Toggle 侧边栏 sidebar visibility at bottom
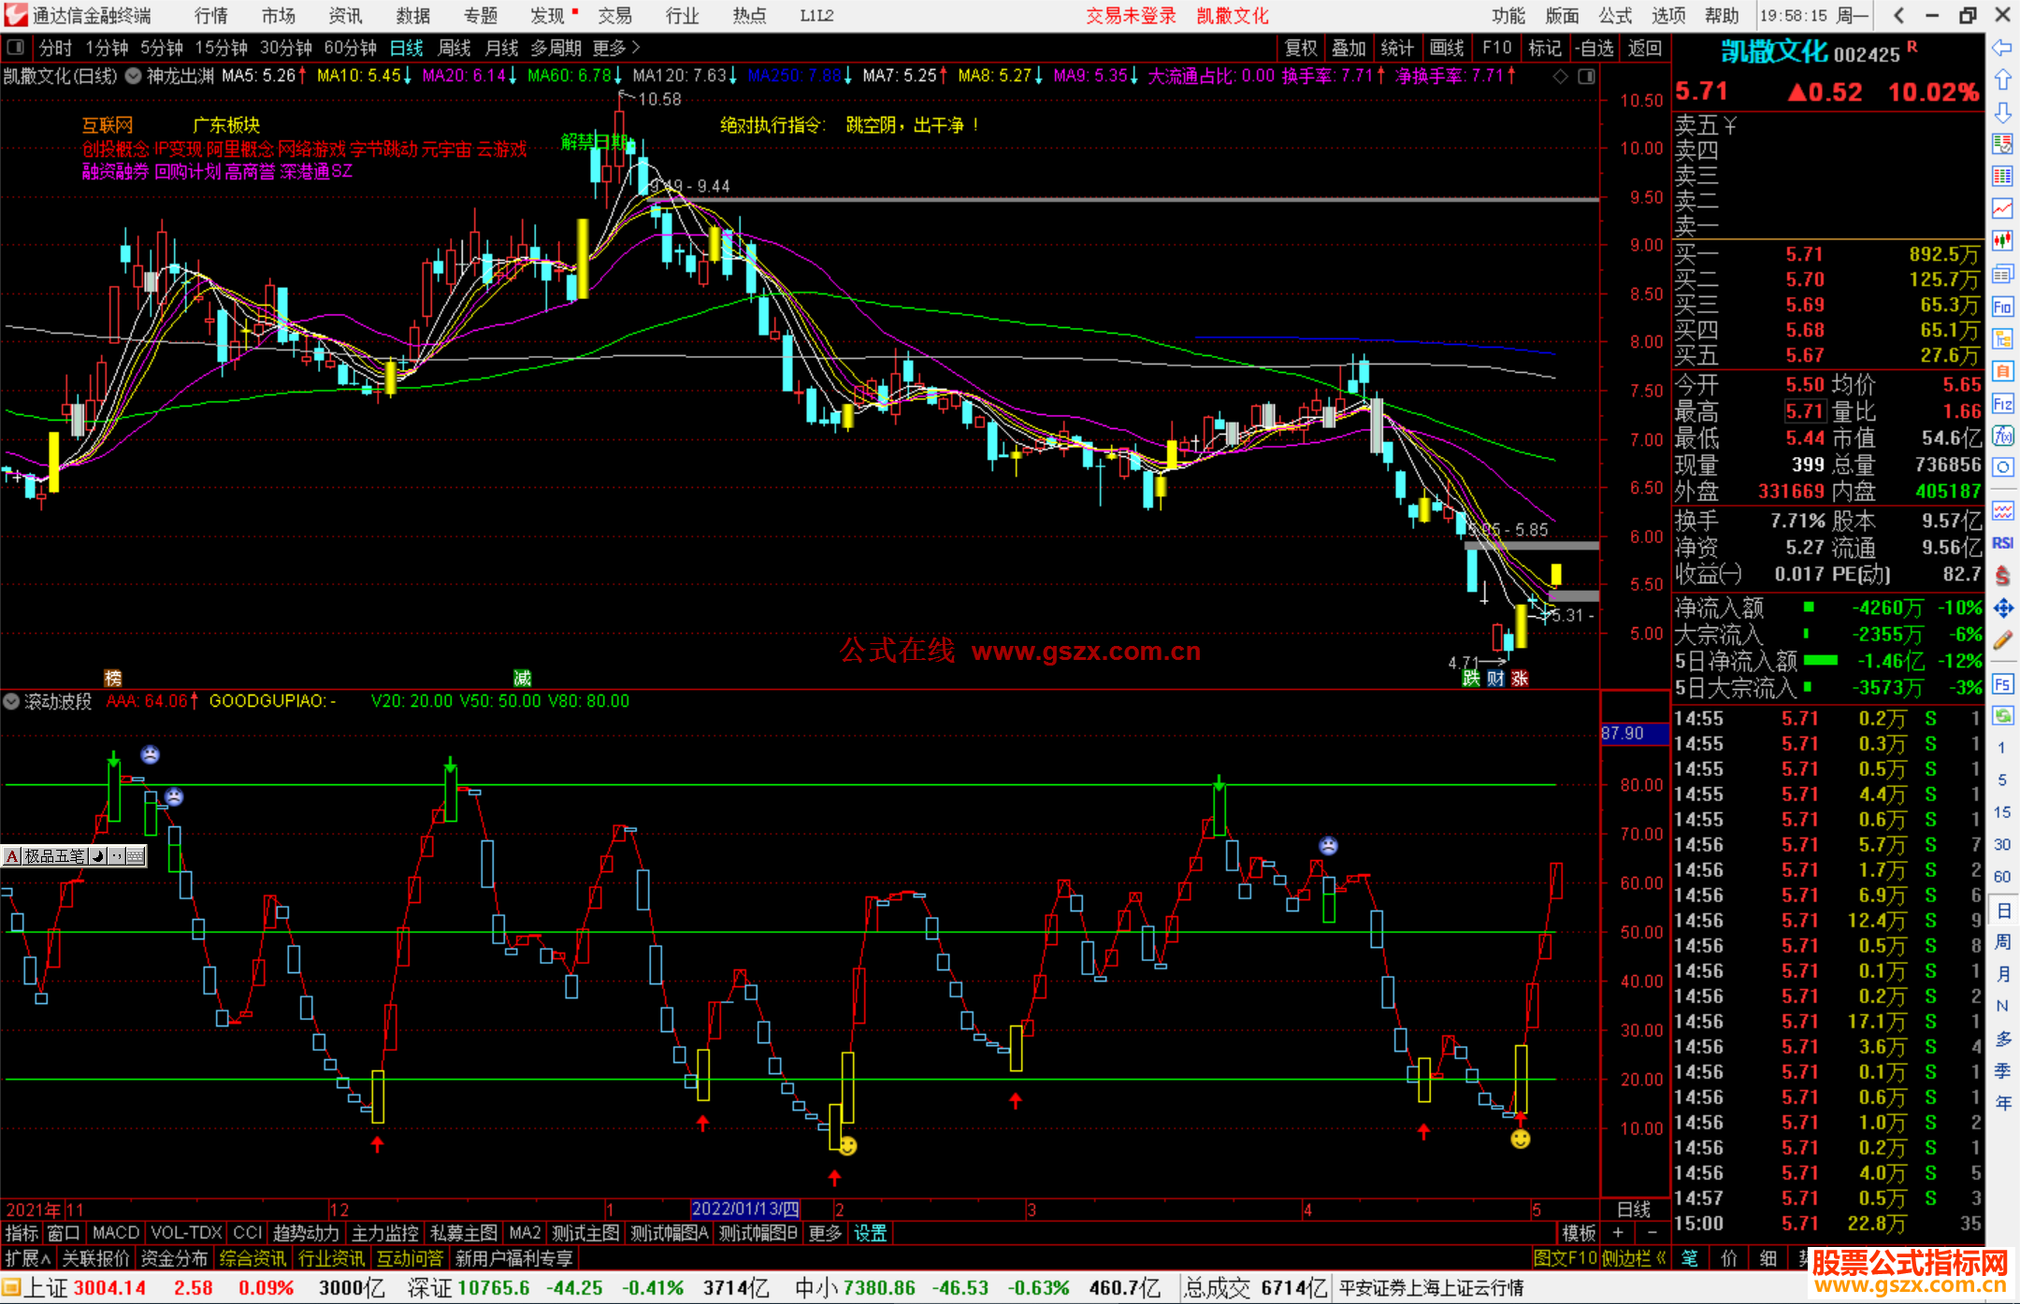Image resolution: width=2020 pixels, height=1304 pixels. click(1634, 1258)
